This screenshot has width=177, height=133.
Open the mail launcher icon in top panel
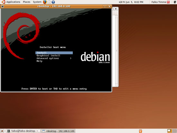[49, 2]
